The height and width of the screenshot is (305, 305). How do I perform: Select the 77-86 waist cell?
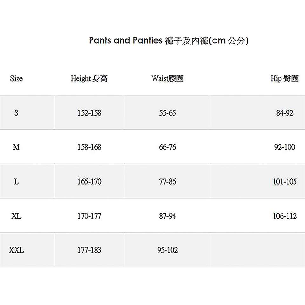(167, 182)
